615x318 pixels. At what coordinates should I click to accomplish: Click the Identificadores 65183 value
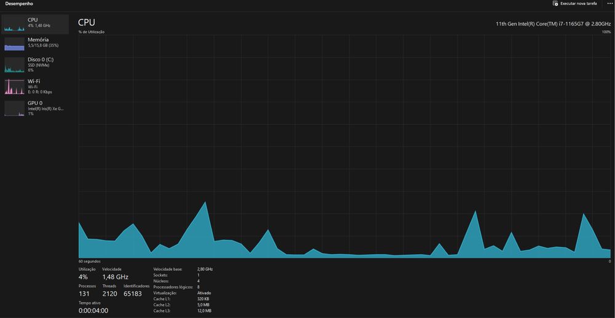133,293
